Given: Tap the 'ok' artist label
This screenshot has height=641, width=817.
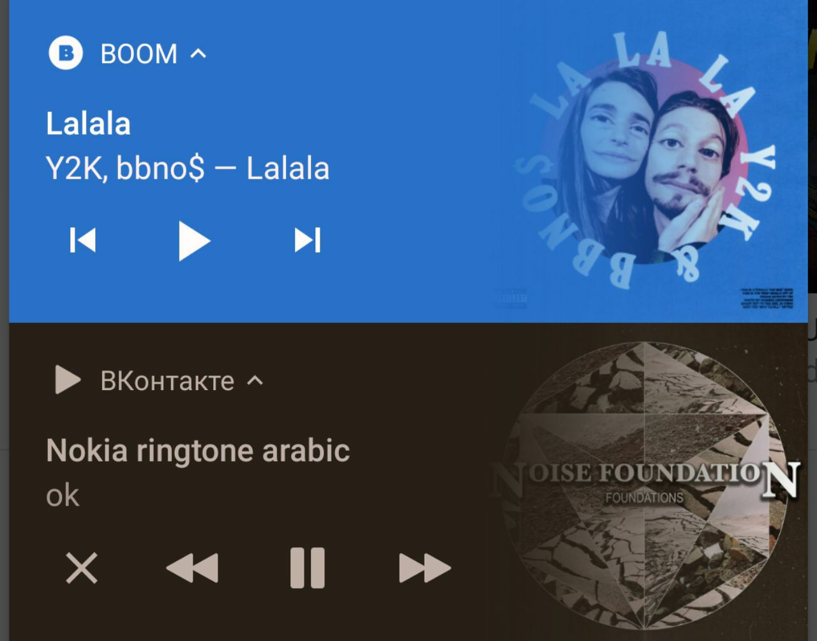Looking at the screenshot, I should 63,496.
